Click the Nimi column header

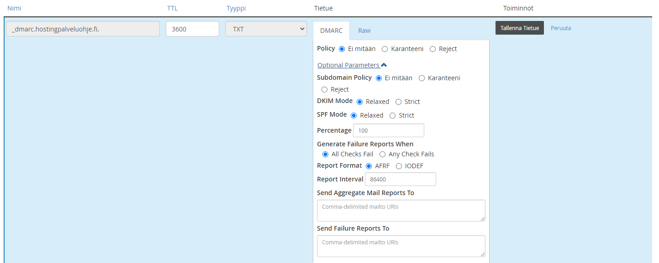click(14, 8)
